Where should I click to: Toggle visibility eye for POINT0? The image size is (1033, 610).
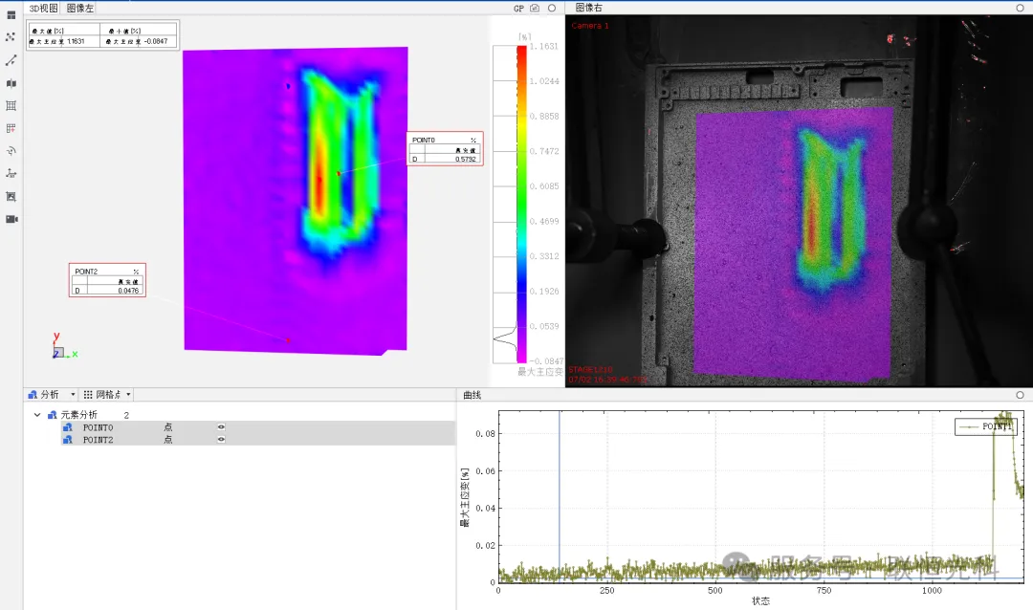[x=221, y=427]
